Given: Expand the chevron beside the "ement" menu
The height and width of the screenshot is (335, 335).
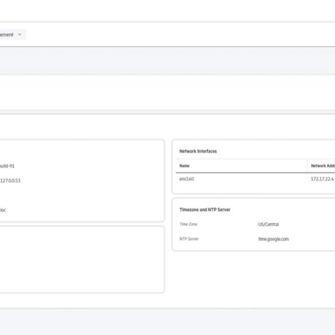Looking at the screenshot, I should [20, 34].
